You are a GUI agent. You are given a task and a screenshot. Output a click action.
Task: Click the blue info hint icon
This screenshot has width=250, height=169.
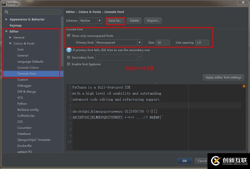click(x=69, y=50)
